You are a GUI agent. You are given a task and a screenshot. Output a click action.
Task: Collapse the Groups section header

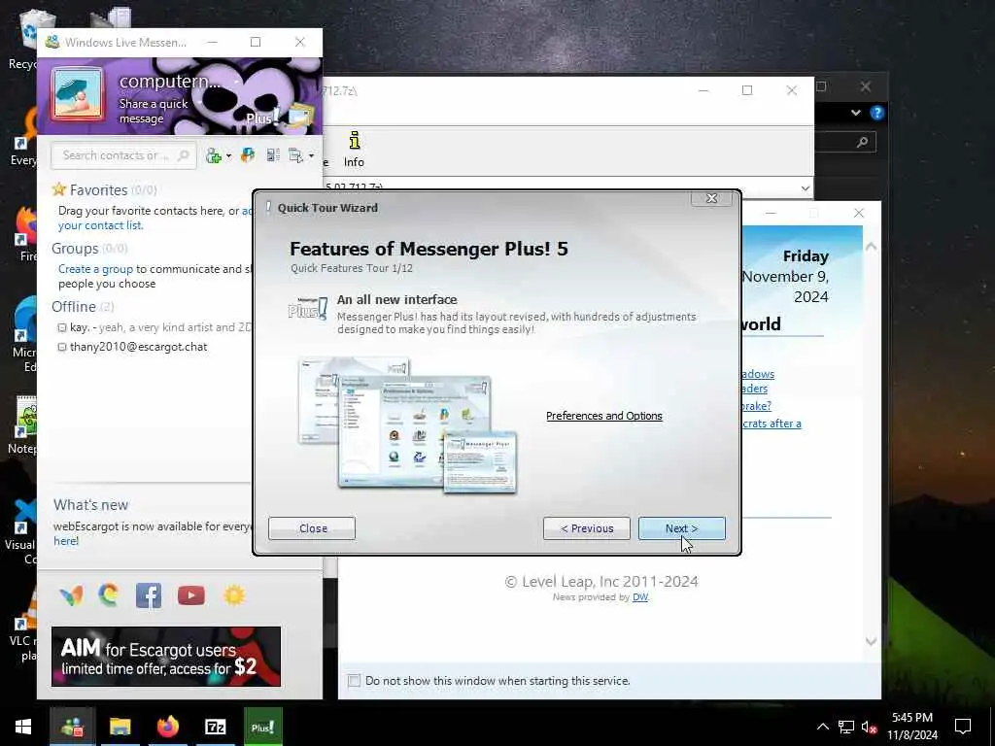[x=75, y=248]
